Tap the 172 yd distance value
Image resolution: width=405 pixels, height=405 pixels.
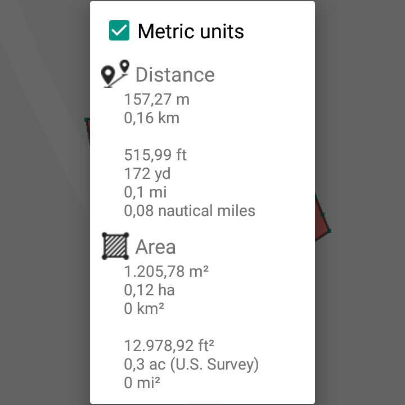click(147, 174)
